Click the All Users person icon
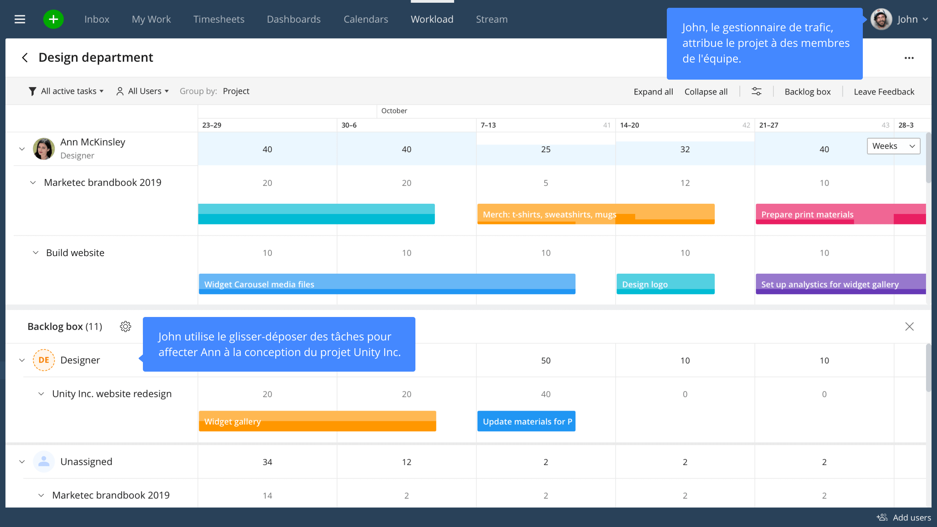Viewport: 937px width, 527px height. click(x=120, y=91)
